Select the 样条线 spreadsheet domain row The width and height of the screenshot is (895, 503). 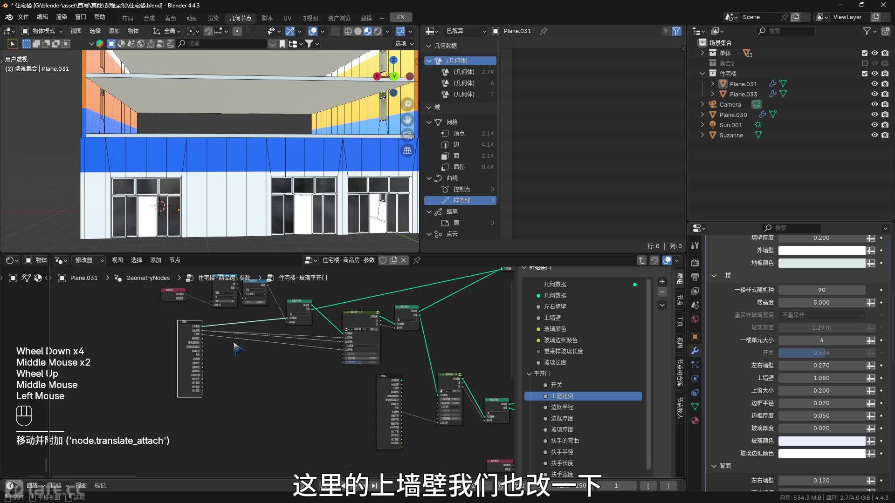point(460,201)
